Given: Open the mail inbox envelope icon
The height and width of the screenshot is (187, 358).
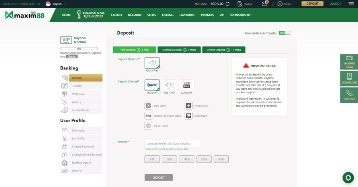Looking at the screenshot, I should 265,4.
